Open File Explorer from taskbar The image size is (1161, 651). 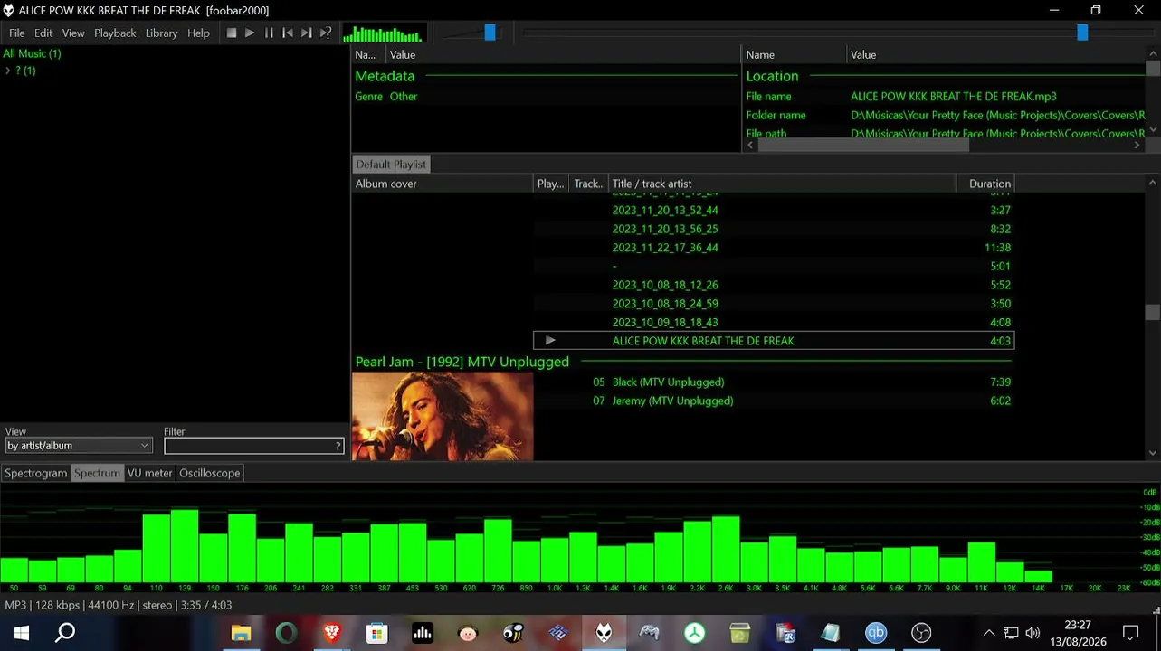(241, 633)
